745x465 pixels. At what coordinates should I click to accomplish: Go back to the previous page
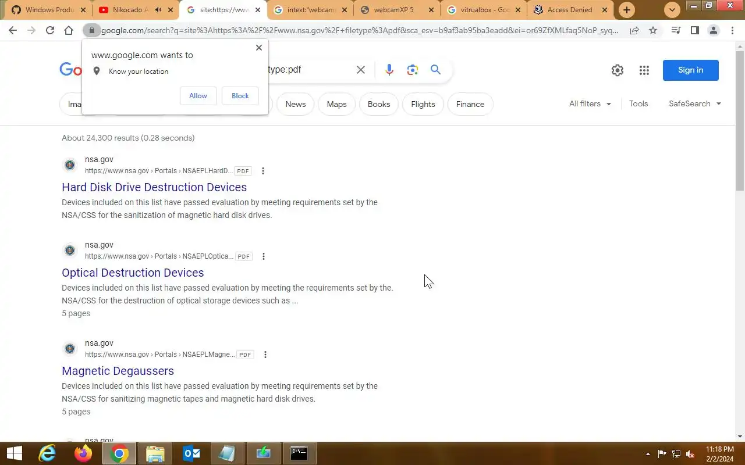point(13,30)
